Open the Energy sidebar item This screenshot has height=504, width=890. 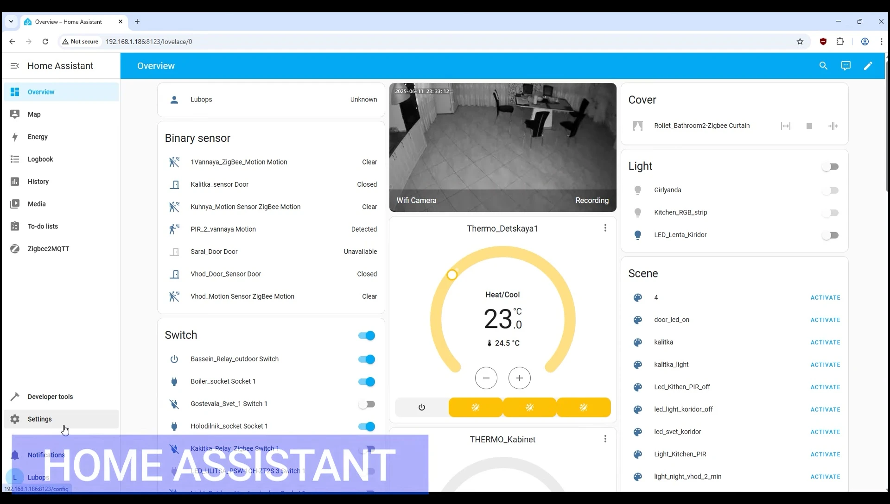(61, 137)
